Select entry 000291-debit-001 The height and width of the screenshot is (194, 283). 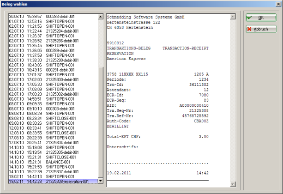click(60, 70)
